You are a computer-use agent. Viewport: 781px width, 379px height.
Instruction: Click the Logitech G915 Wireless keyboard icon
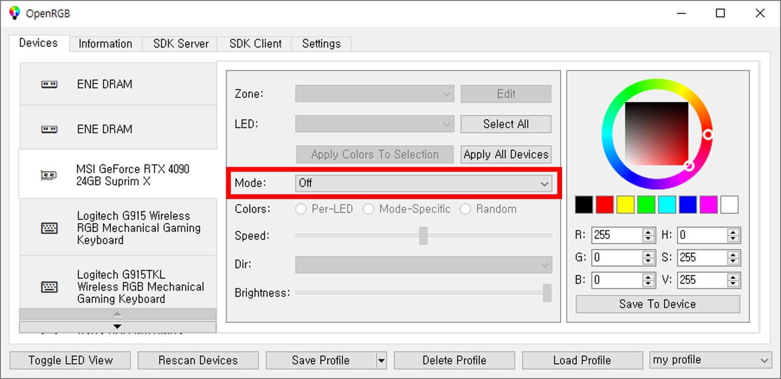coord(49,228)
